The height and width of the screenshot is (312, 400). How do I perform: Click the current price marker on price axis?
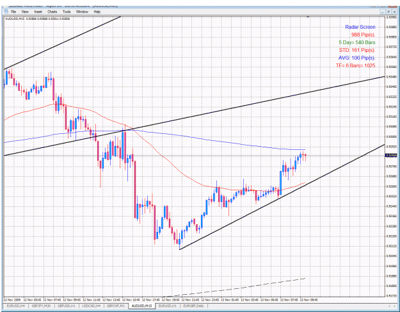391,155
